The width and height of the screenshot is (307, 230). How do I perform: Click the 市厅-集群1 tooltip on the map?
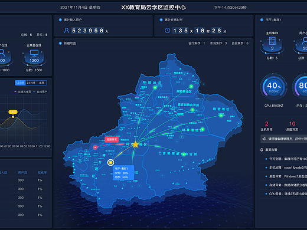click(x=123, y=173)
